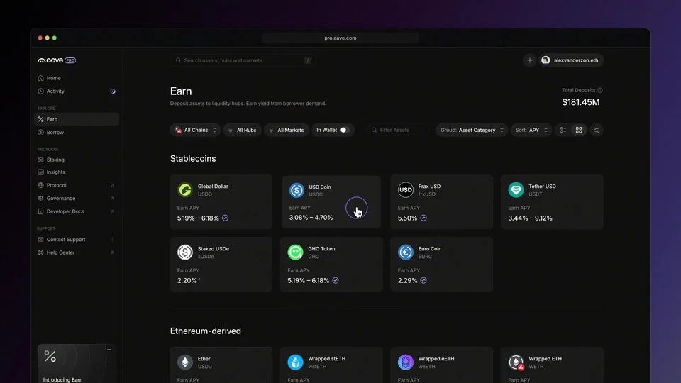
Task: Collapse the Introducing Earn promo card
Action: coord(109,350)
